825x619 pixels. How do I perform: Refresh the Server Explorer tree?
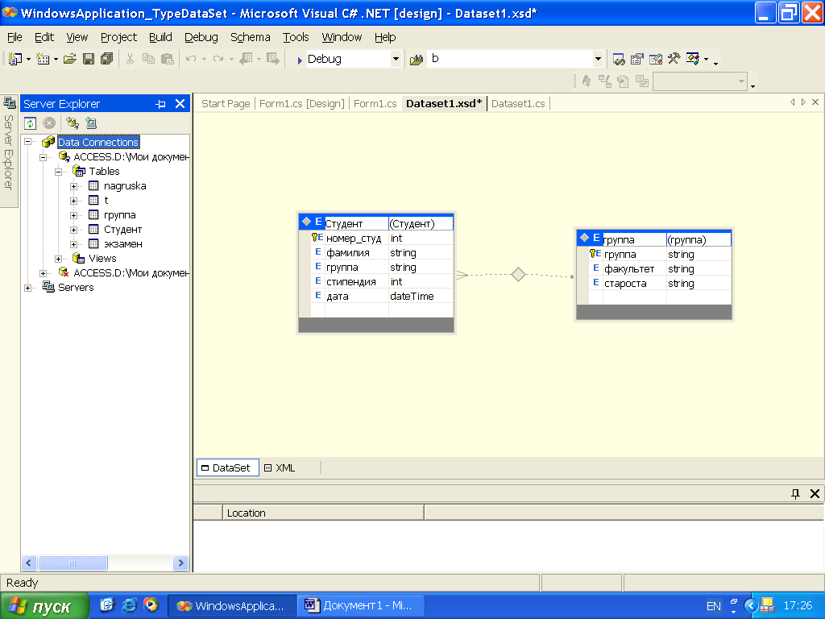(30, 123)
